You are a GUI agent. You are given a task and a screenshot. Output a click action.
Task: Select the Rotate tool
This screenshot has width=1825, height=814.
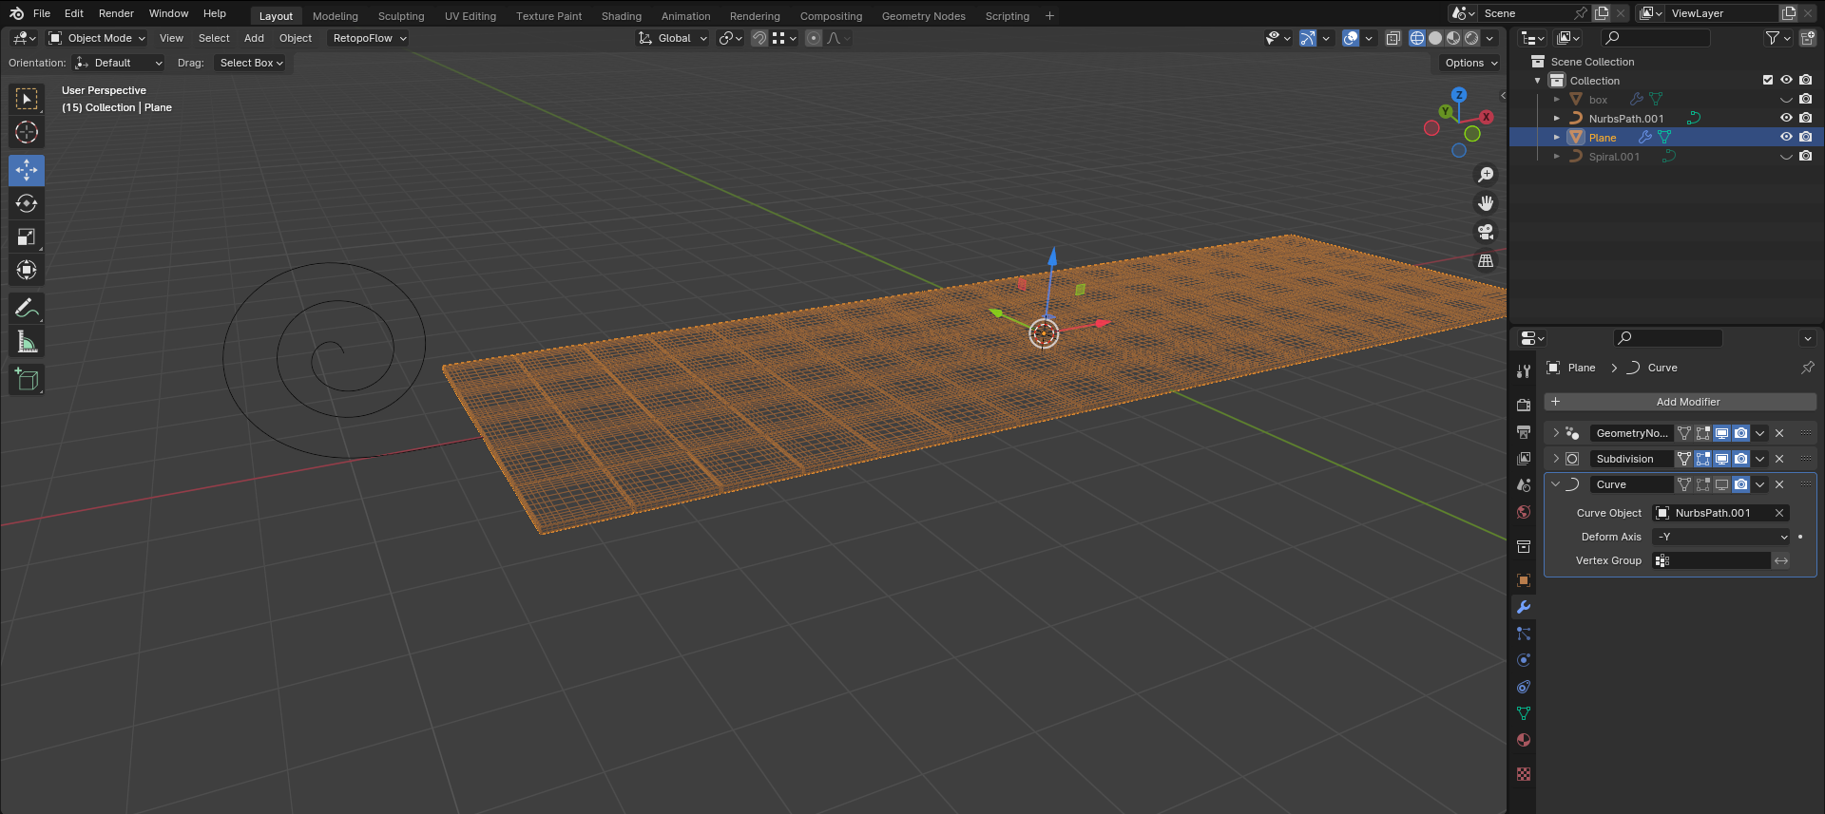(x=27, y=203)
